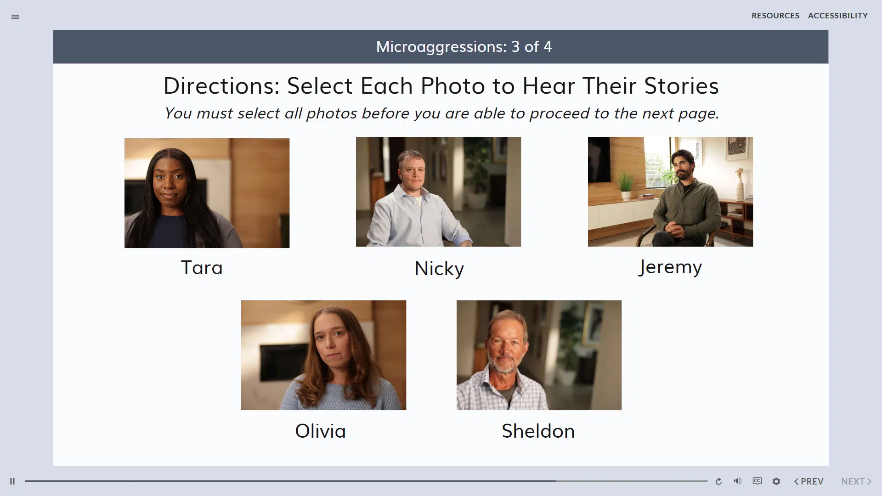Click the Jeremy name label
This screenshot has height=496, width=882.
[670, 267]
